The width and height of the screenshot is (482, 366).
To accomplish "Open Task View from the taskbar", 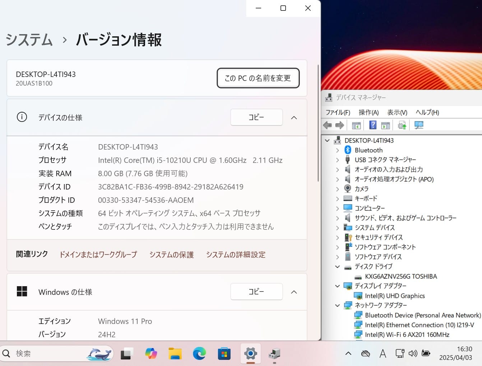I will coord(126,354).
